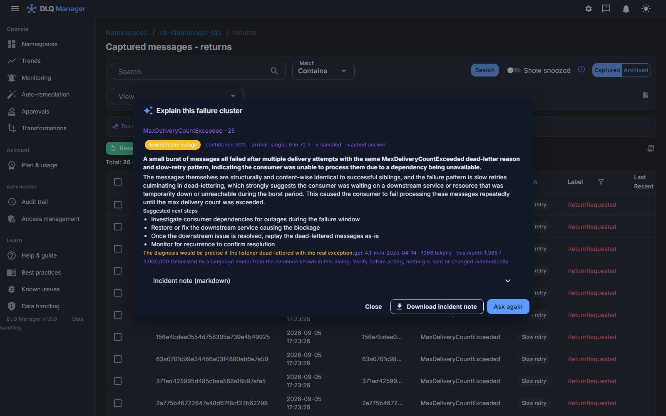Click the filter icon beside Label column

pos(601,182)
